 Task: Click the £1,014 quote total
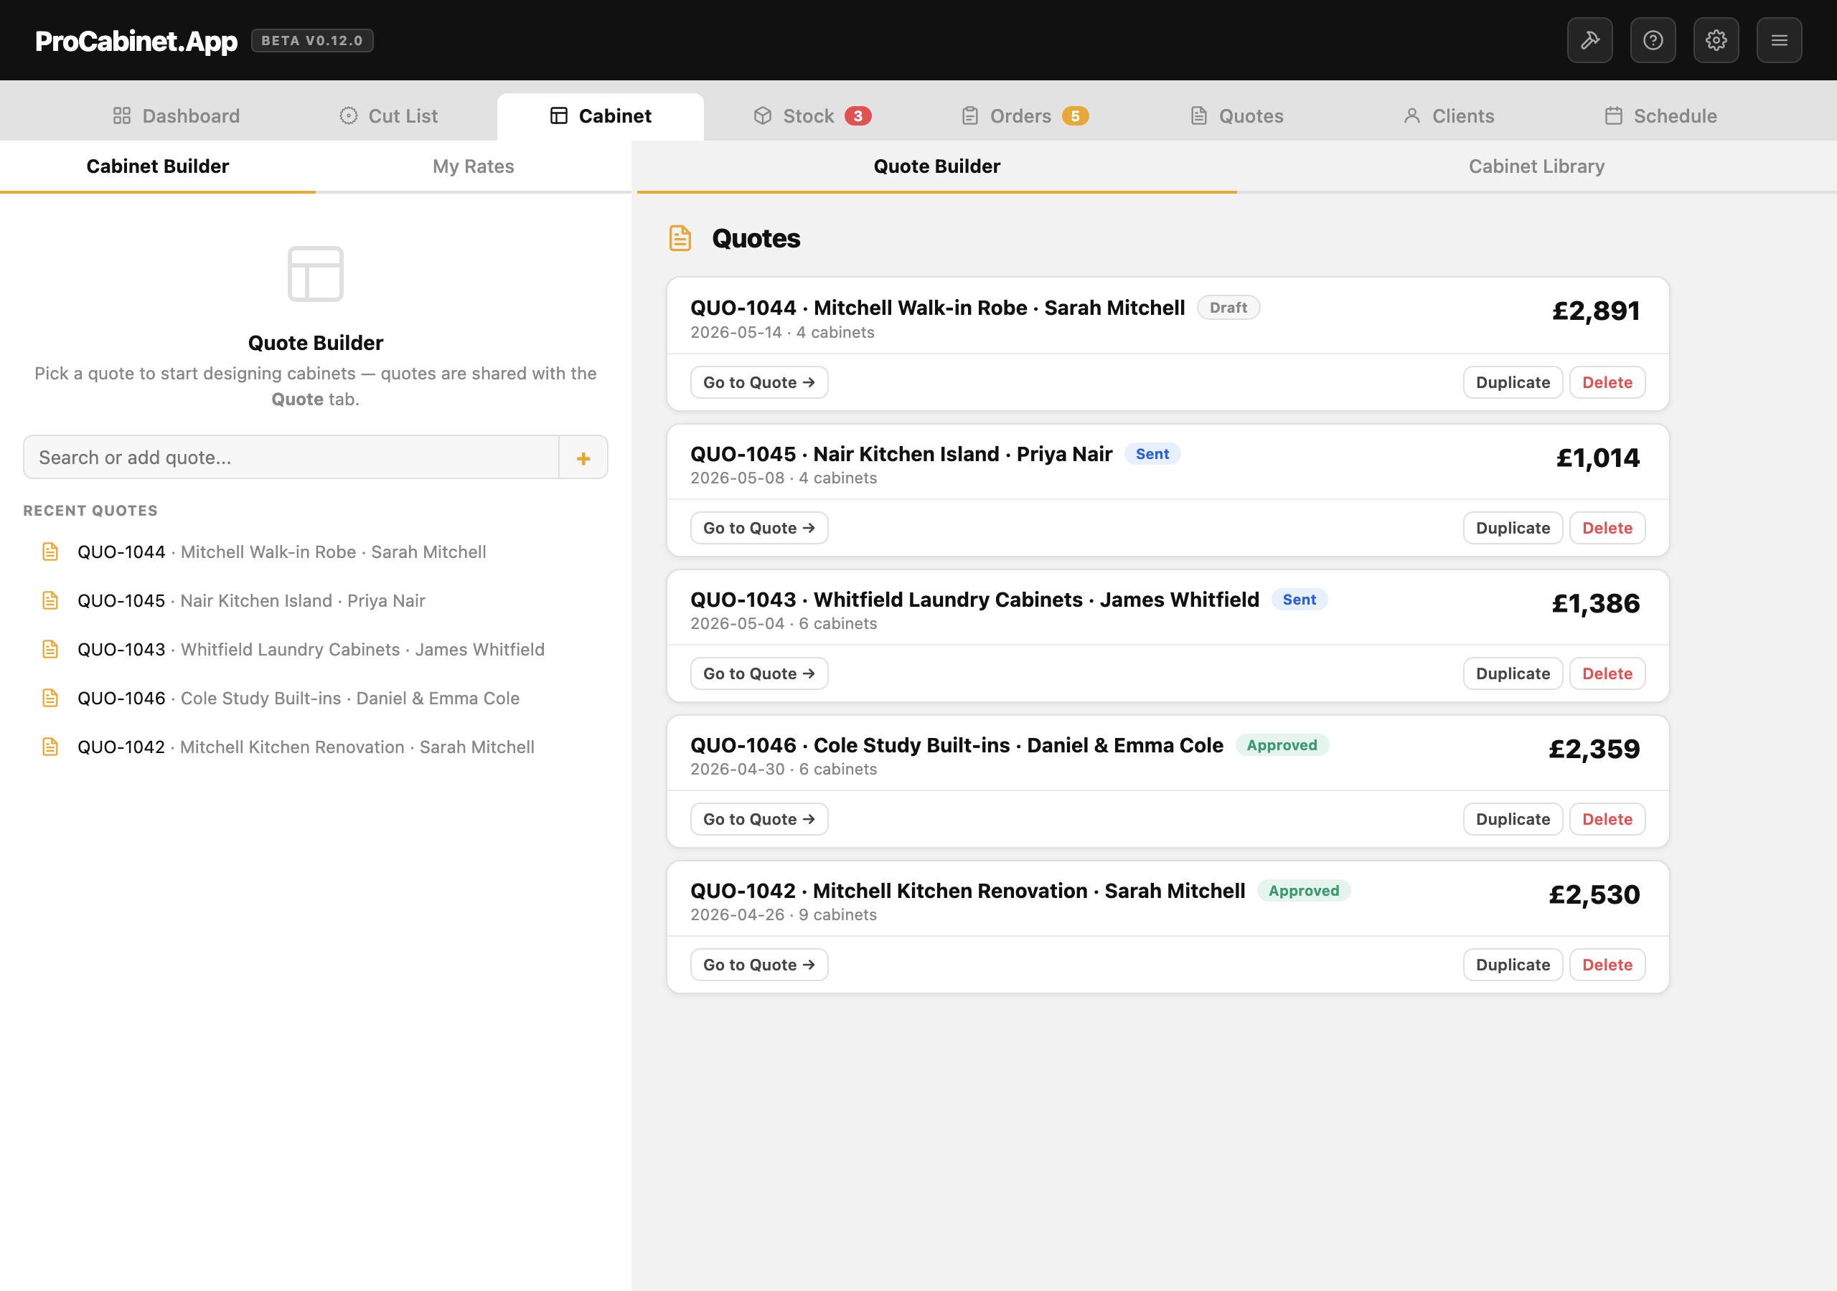click(x=1597, y=458)
